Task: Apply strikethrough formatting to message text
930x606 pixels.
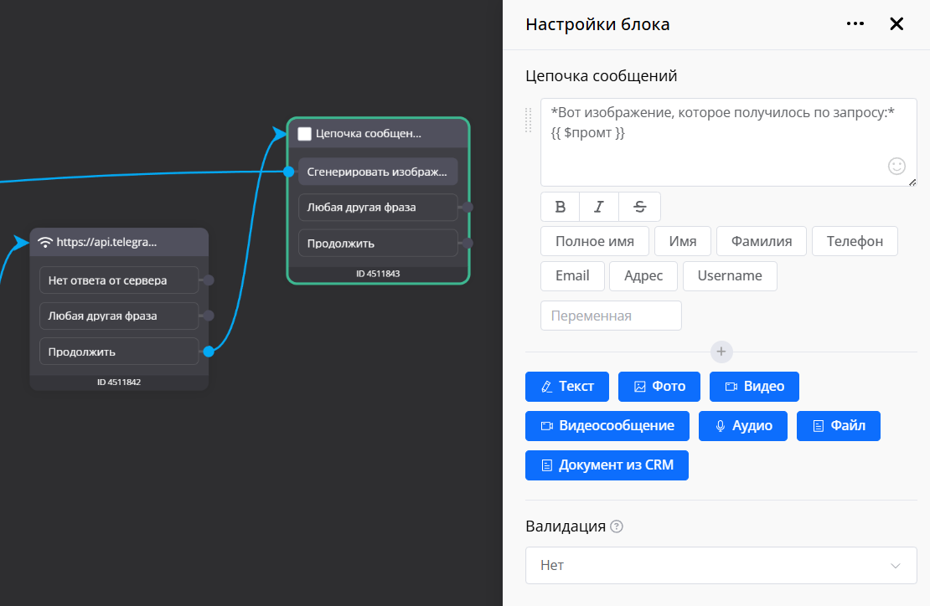Action: click(639, 207)
